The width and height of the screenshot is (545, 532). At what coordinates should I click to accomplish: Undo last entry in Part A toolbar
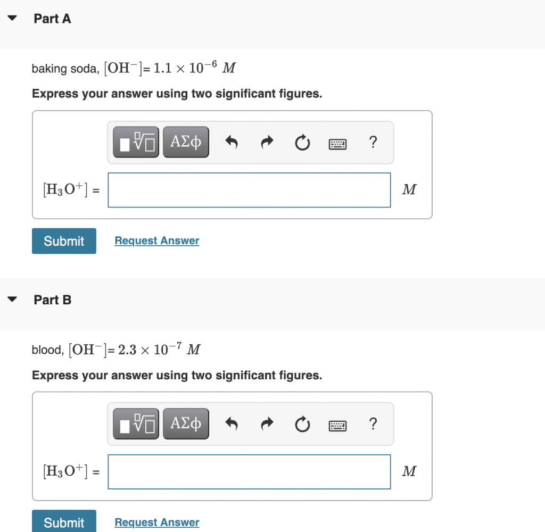tap(232, 142)
